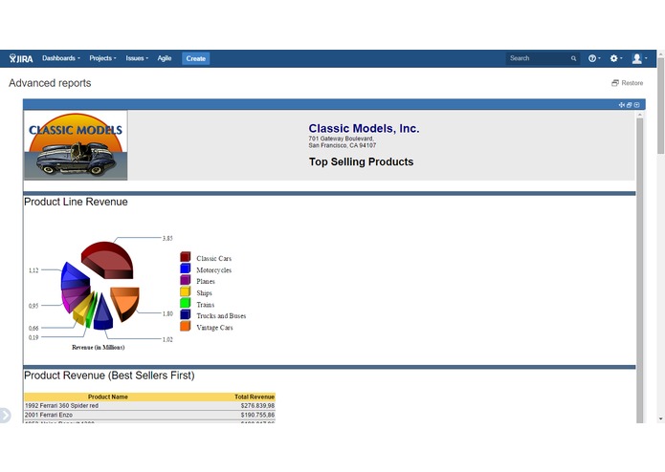665x472 pixels.
Task: Expand the sidebar chevron at bottom left
Action: [5, 416]
